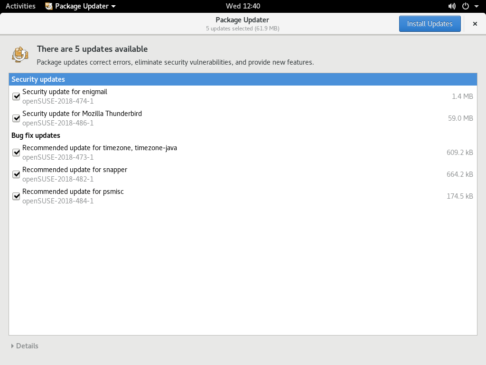Viewport: 486px width, 365px height.
Task: Open the Activities overview
Action: 20,6
